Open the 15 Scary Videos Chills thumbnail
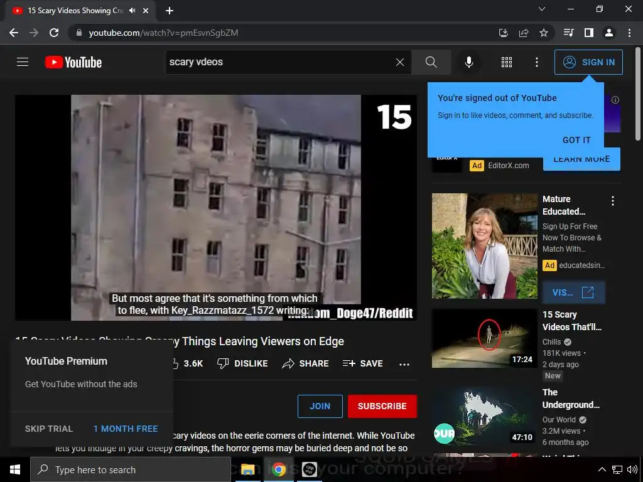Image resolution: width=643 pixels, height=482 pixels. point(484,338)
